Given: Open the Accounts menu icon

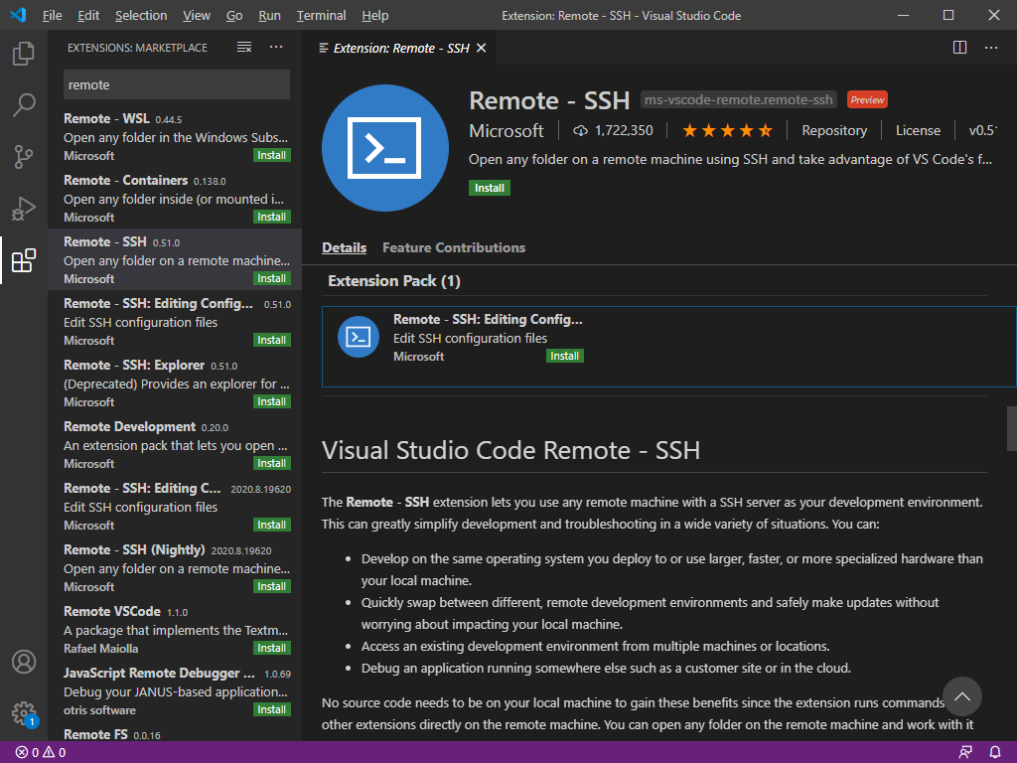Looking at the screenshot, I should pyautogui.click(x=24, y=662).
